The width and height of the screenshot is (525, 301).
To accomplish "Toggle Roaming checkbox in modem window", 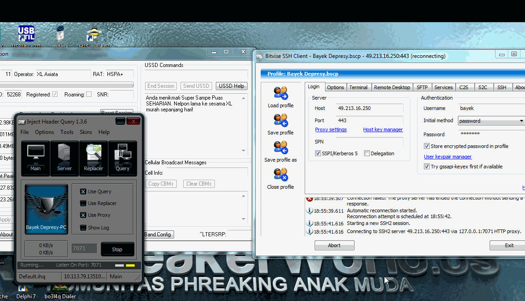I will [x=89, y=94].
